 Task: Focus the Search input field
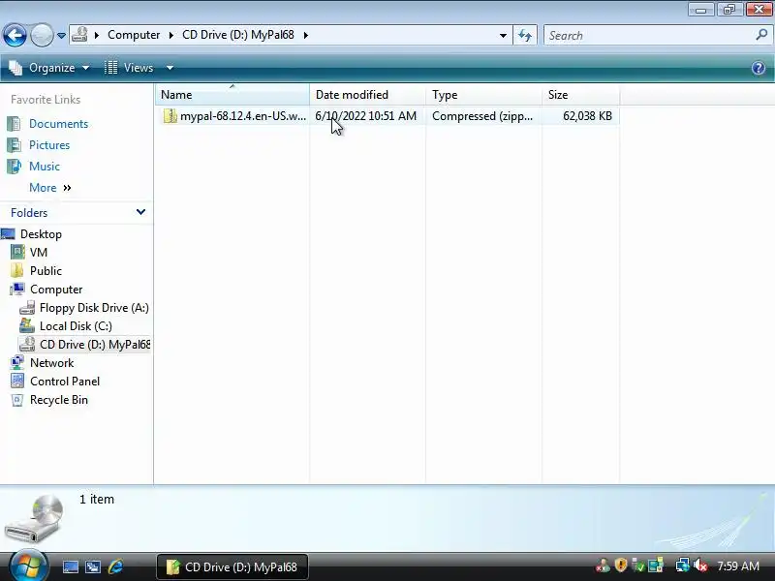click(648, 36)
